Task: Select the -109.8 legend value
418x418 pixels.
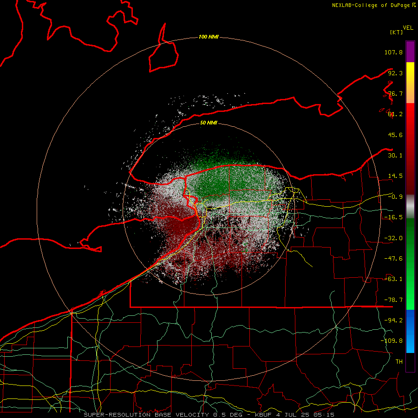Action: pos(392,341)
